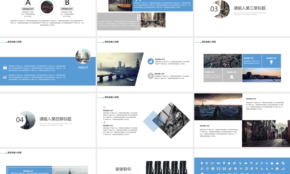Viewport: 290px width, 174px height.
Task: Click the square RSS icon next to the plus
Action: point(277,169)
